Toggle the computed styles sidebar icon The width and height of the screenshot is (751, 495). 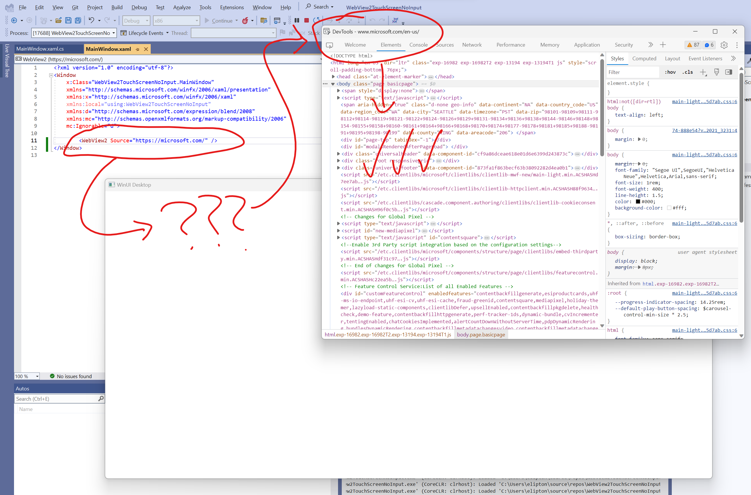pyautogui.click(x=729, y=72)
